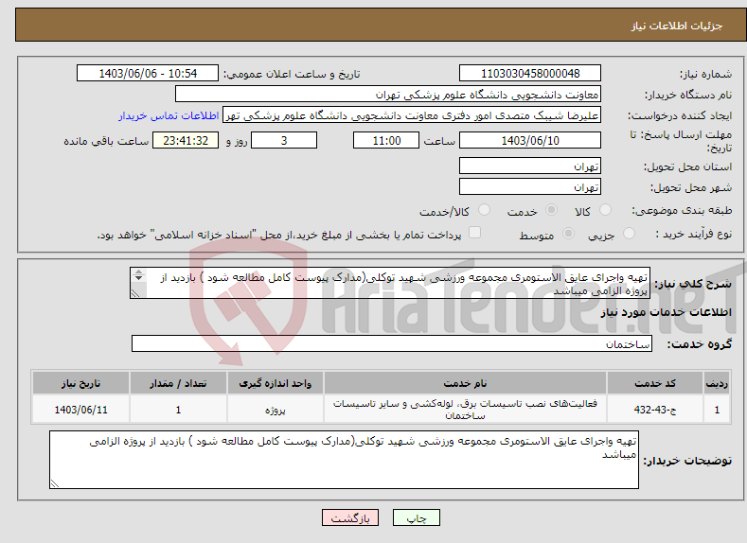Click the گروه خدمت field ساختمان
This screenshot has width=747, height=543.
[x=392, y=343]
